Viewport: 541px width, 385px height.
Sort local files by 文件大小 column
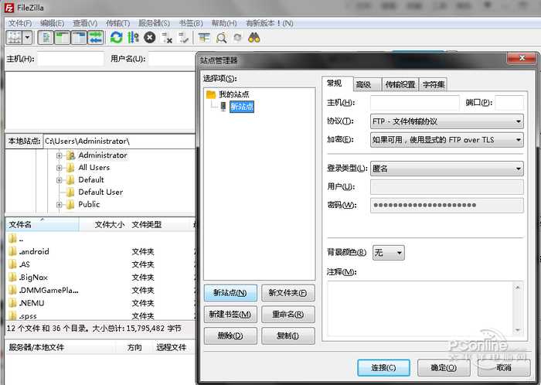click(104, 224)
